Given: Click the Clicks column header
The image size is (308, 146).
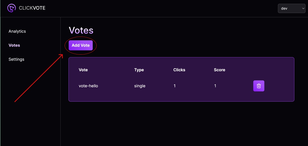Looking at the screenshot, I should (x=179, y=70).
